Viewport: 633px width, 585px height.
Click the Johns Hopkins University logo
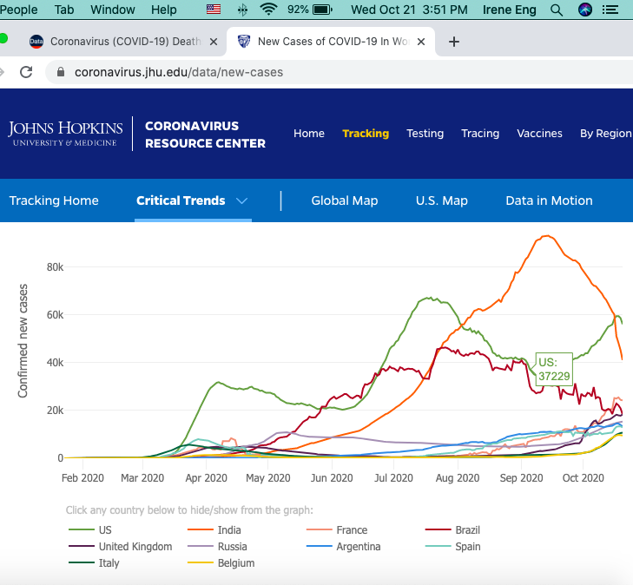click(x=66, y=134)
